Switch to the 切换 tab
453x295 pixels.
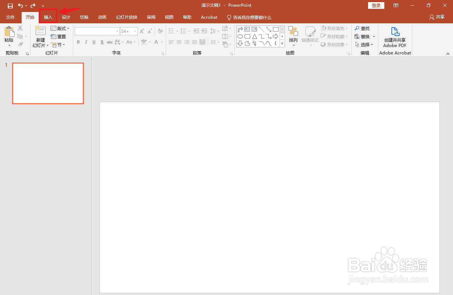tap(84, 17)
